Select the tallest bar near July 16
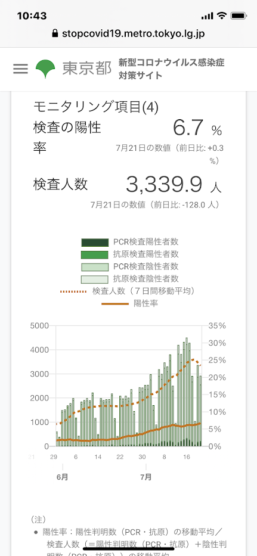This screenshot has height=556, width=257. pyautogui.click(x=187, y=392)
